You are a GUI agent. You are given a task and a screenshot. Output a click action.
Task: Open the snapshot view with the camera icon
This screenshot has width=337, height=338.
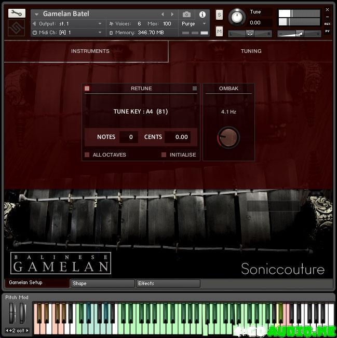coord(186,15)
